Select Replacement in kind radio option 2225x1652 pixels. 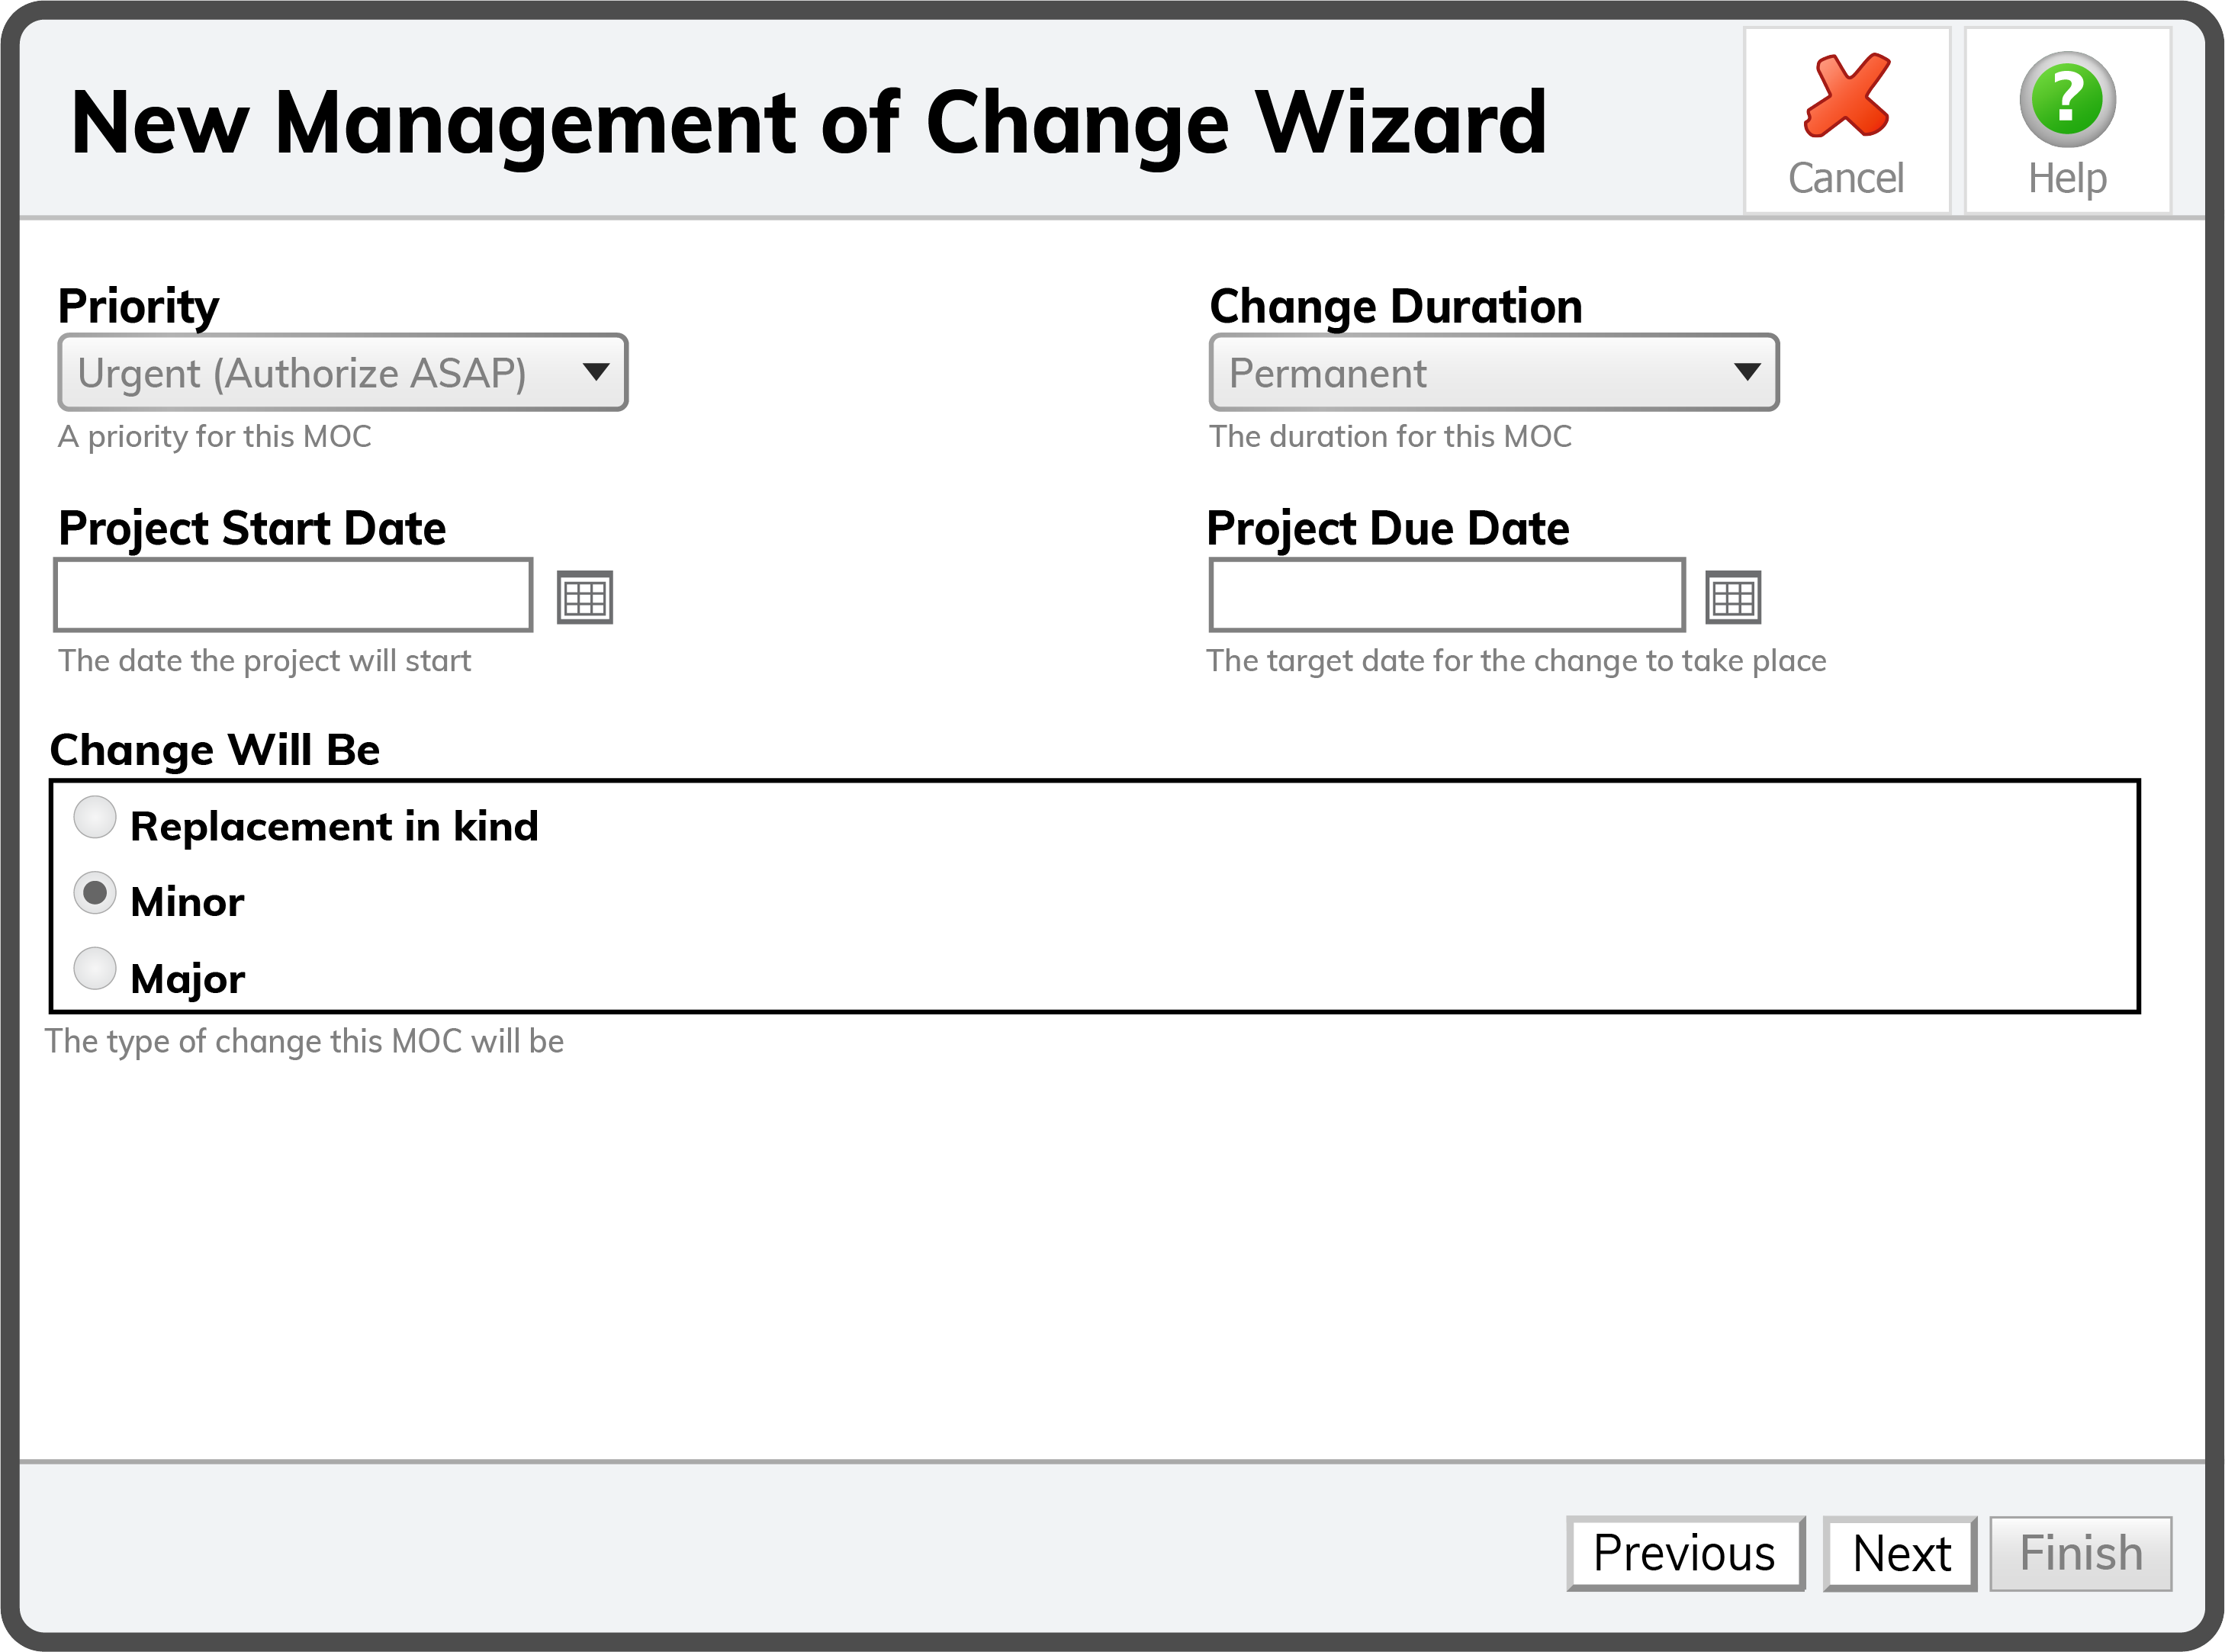point(95,817)
